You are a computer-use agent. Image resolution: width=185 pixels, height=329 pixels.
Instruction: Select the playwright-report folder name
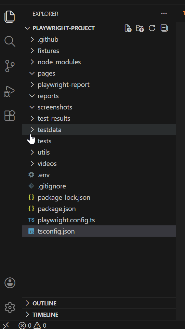[64, 84]
